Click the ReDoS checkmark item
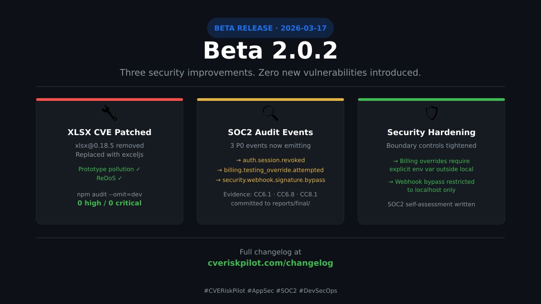Screen dimensions: 541x304 coord(110,178)
